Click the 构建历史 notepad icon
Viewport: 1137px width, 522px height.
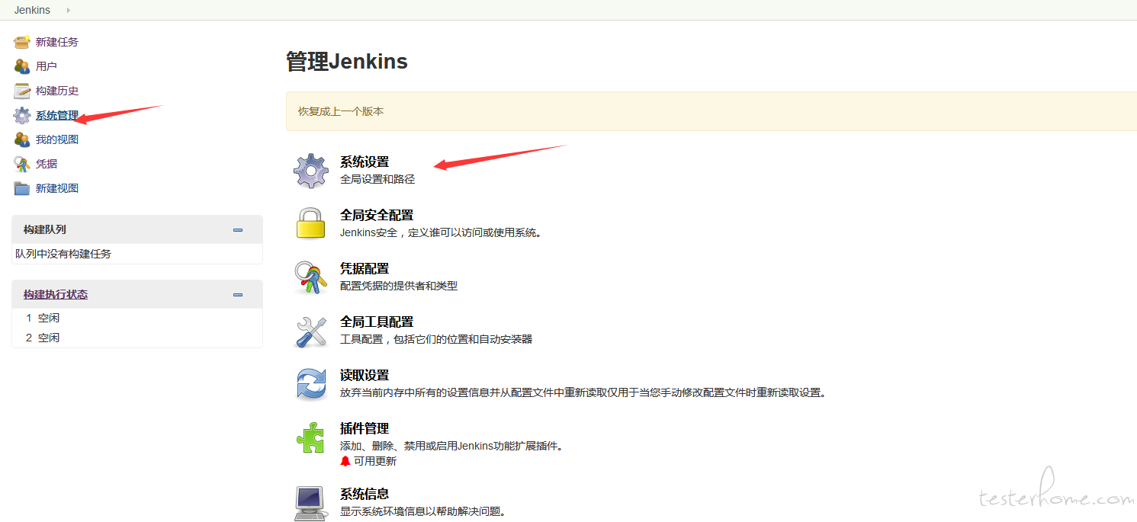pos(21,91)
